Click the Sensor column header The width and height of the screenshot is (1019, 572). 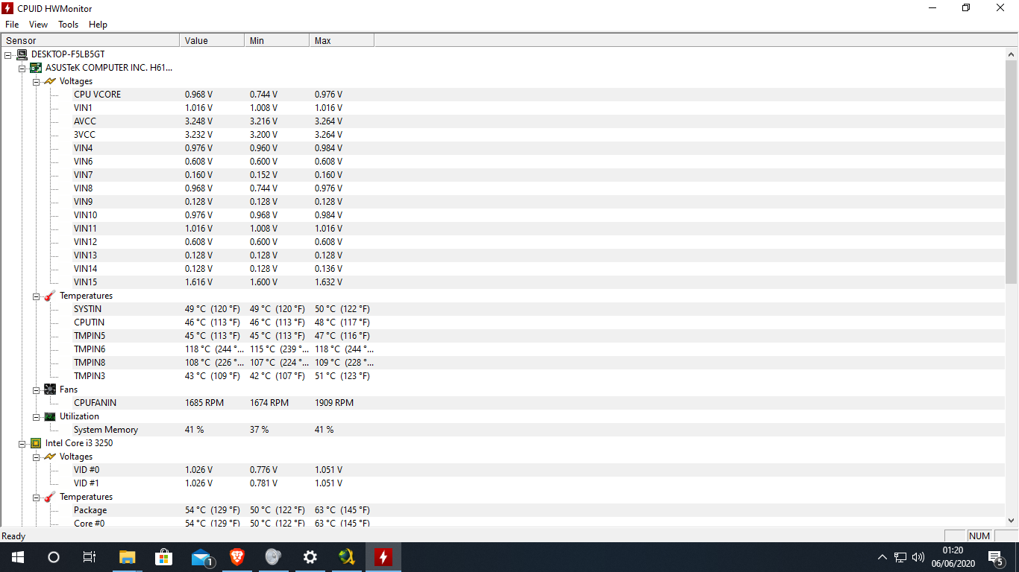pos(90,40)
